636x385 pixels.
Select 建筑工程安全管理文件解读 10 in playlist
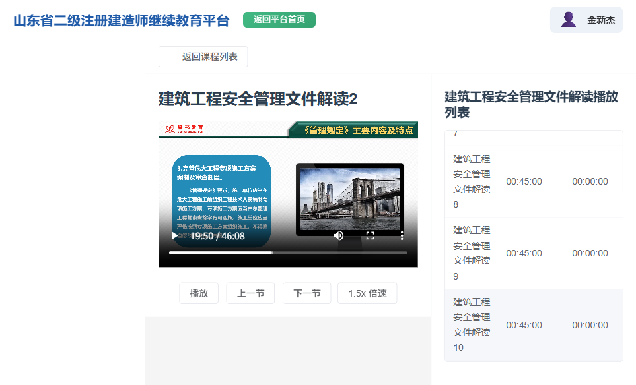click(534, 325)
